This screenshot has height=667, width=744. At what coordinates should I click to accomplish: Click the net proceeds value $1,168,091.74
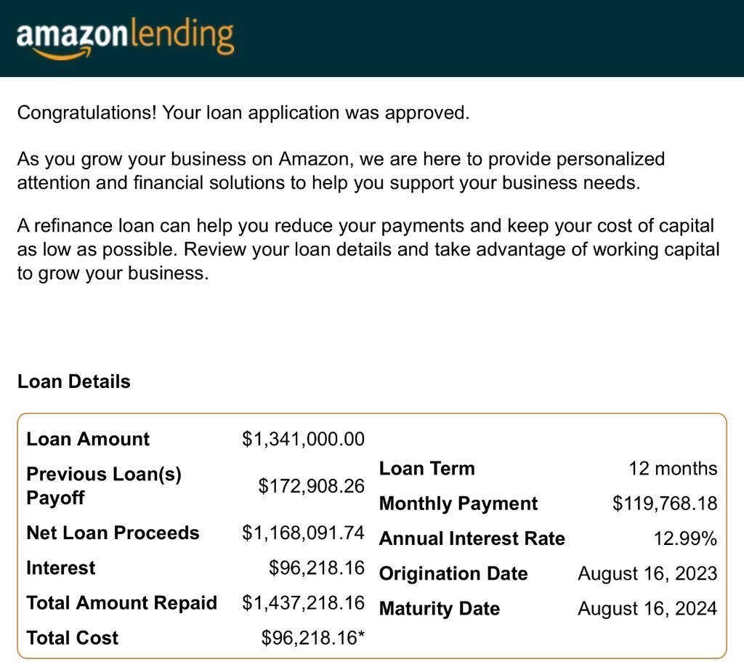(x=303, y=533)
